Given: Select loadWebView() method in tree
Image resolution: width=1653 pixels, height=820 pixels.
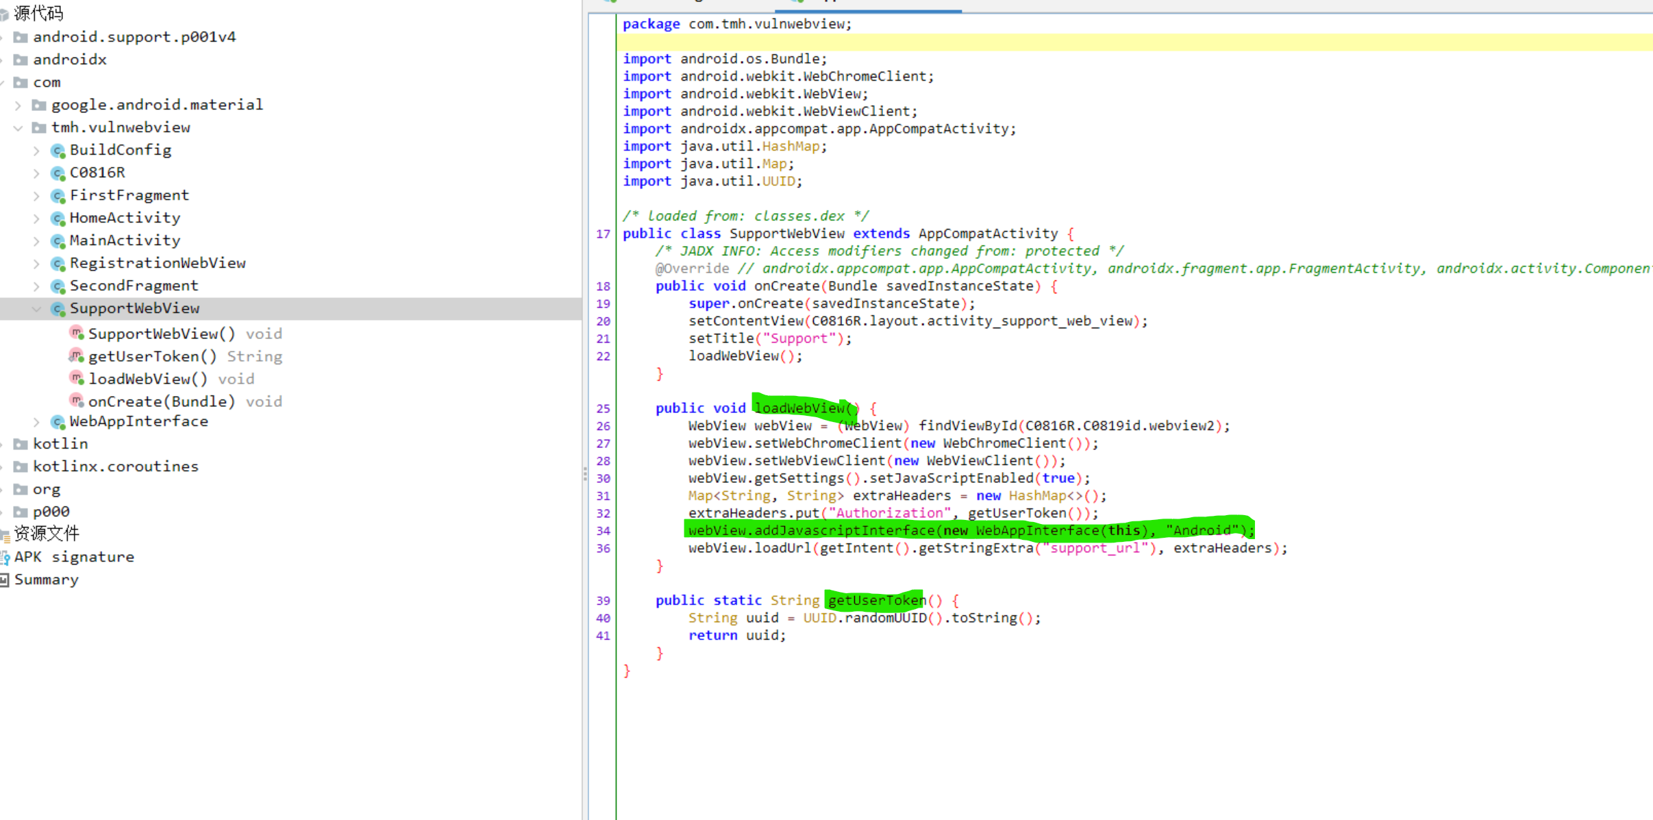Looking at the screenshot, I should click(x=147, y=380).
